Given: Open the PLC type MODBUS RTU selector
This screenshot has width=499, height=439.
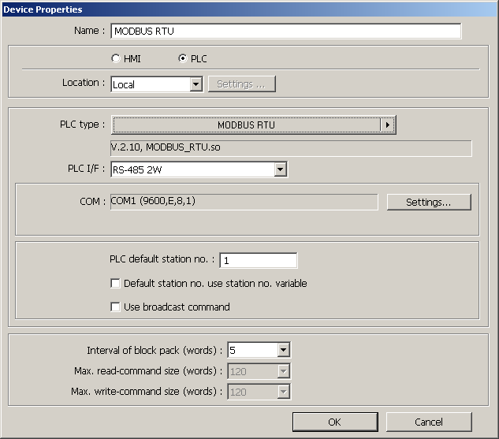Looking at the screenshot, I should [253, 125].
